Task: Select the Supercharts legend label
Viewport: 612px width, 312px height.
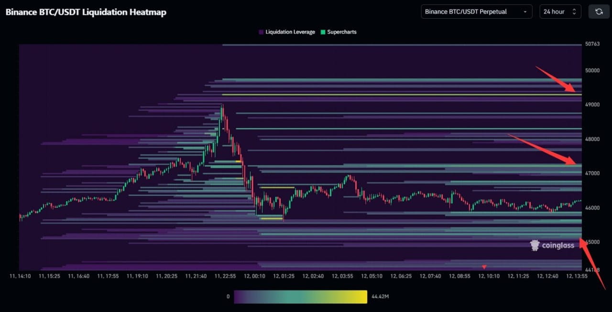Action: click(x=342, y=32)
